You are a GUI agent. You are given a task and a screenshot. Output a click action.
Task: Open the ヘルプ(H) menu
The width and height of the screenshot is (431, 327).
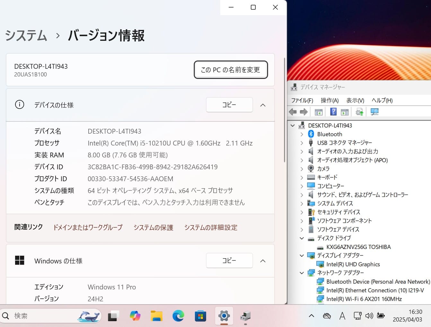(382, 100)
